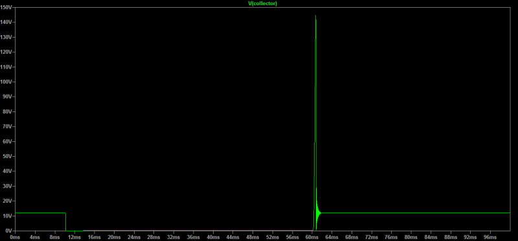Click the 64ms time axis label
The width and height of the screenshot is (518, 241).
pyautogui.click(x=332, y=237)
